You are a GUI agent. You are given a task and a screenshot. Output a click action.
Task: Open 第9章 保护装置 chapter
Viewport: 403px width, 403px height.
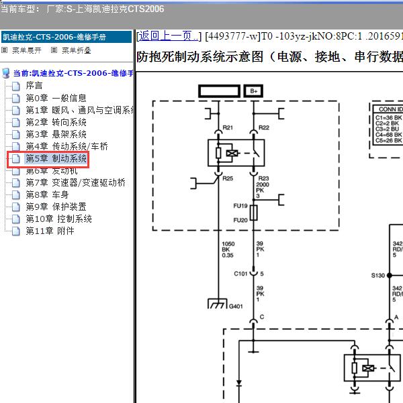click(x=56, y=207)
